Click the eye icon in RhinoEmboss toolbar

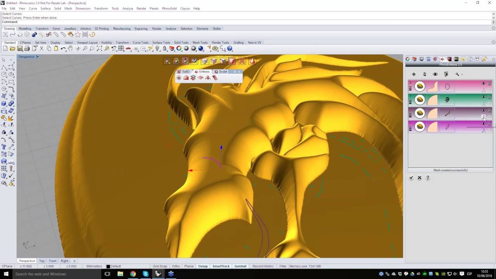435,74
